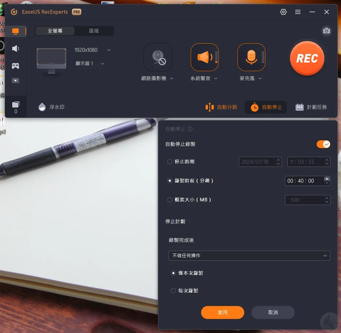Select the screen recording mode icon in sidebar
This screenshot has height=333, width=341.
[x=15, y=31]
